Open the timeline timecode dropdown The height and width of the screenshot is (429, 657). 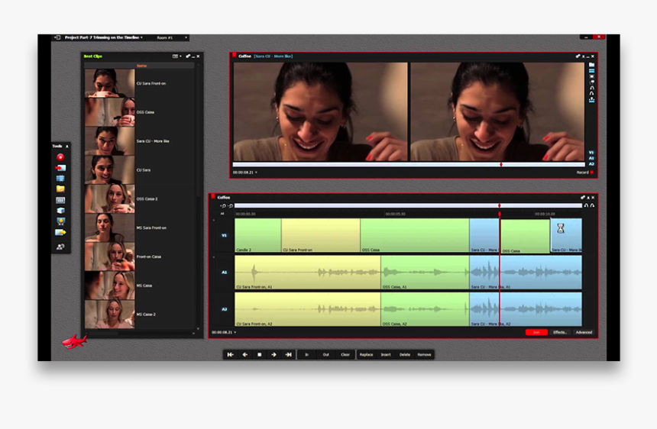224,332
